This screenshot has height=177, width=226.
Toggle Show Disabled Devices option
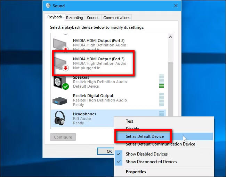click(x=146, y=154)
